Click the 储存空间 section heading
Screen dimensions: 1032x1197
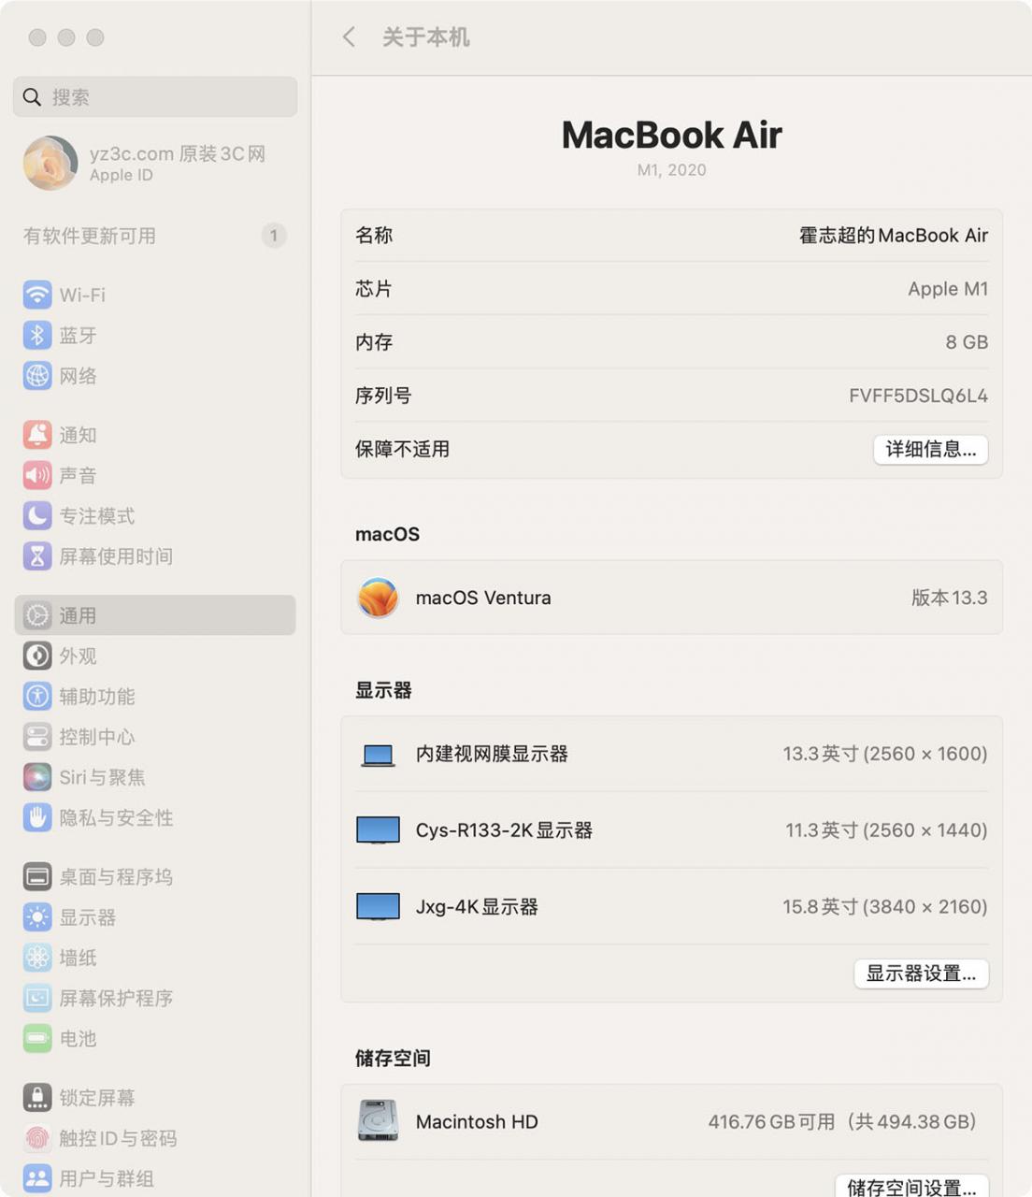[393, 1058]
